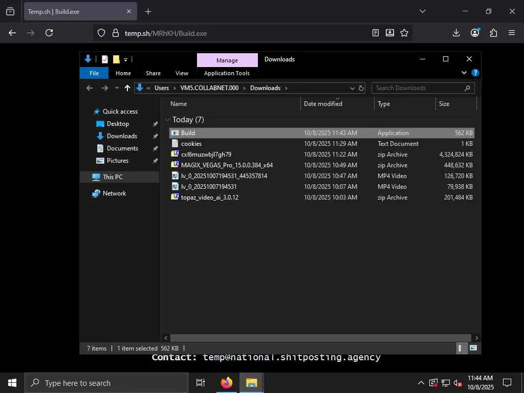Click the site lock icon in address bar

click(116, 33)
